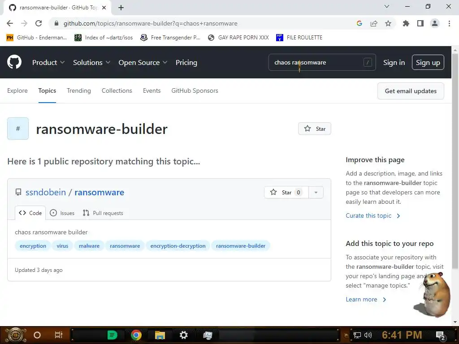The height and width of the screenshot is (344, 459).
Task: Click the padlock site info icon
Action: click(56, 23)
